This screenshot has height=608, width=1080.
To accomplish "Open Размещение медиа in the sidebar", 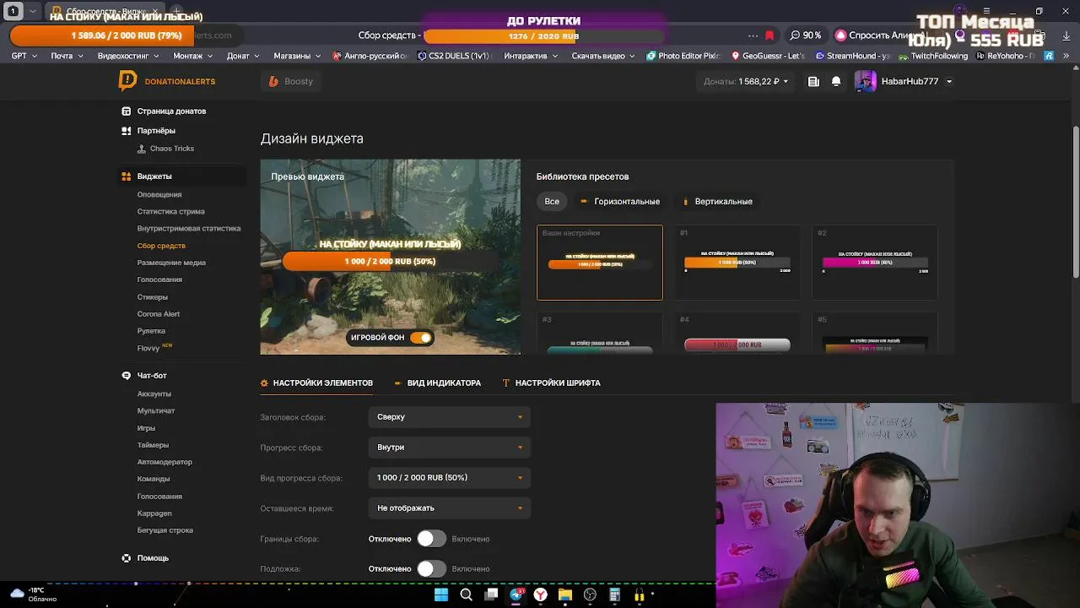I will [x=171, y=263].
